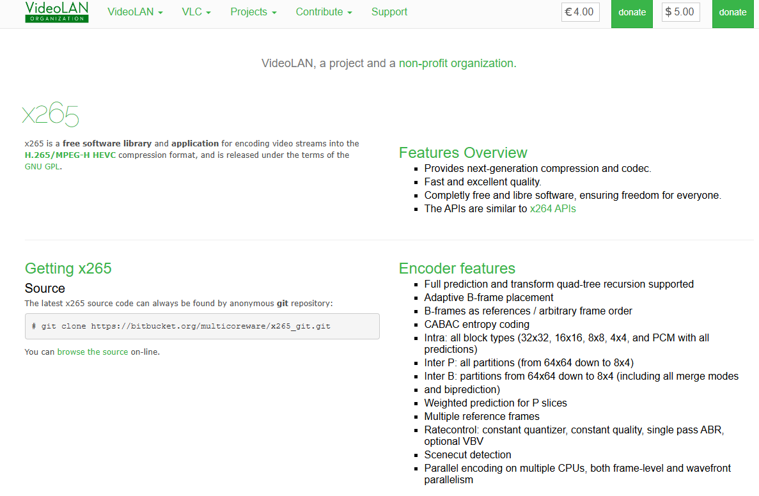Screen dimensions: 759x496
Task: Click 'Ratecontrol: constant quantizer' list item
Action: tap(574, 435)
